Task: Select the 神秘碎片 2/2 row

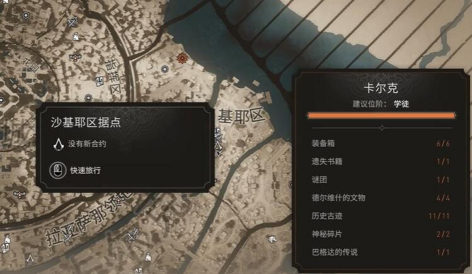Action: click(381, 234)
